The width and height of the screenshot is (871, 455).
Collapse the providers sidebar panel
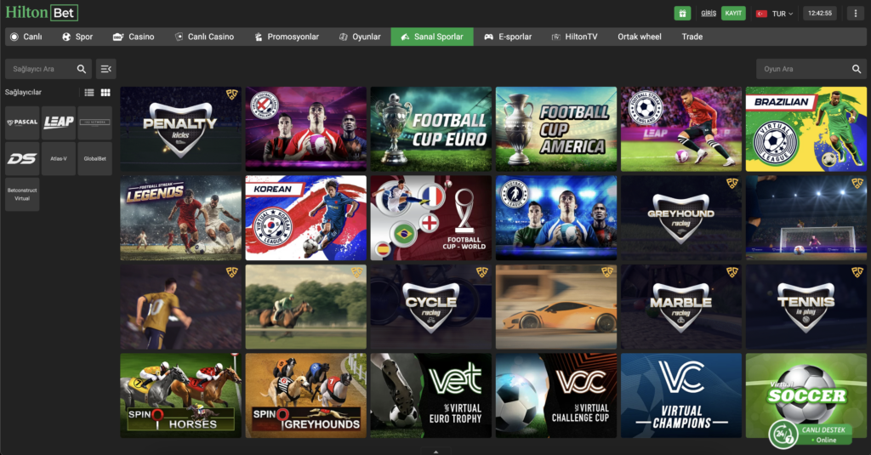[105, 69]
